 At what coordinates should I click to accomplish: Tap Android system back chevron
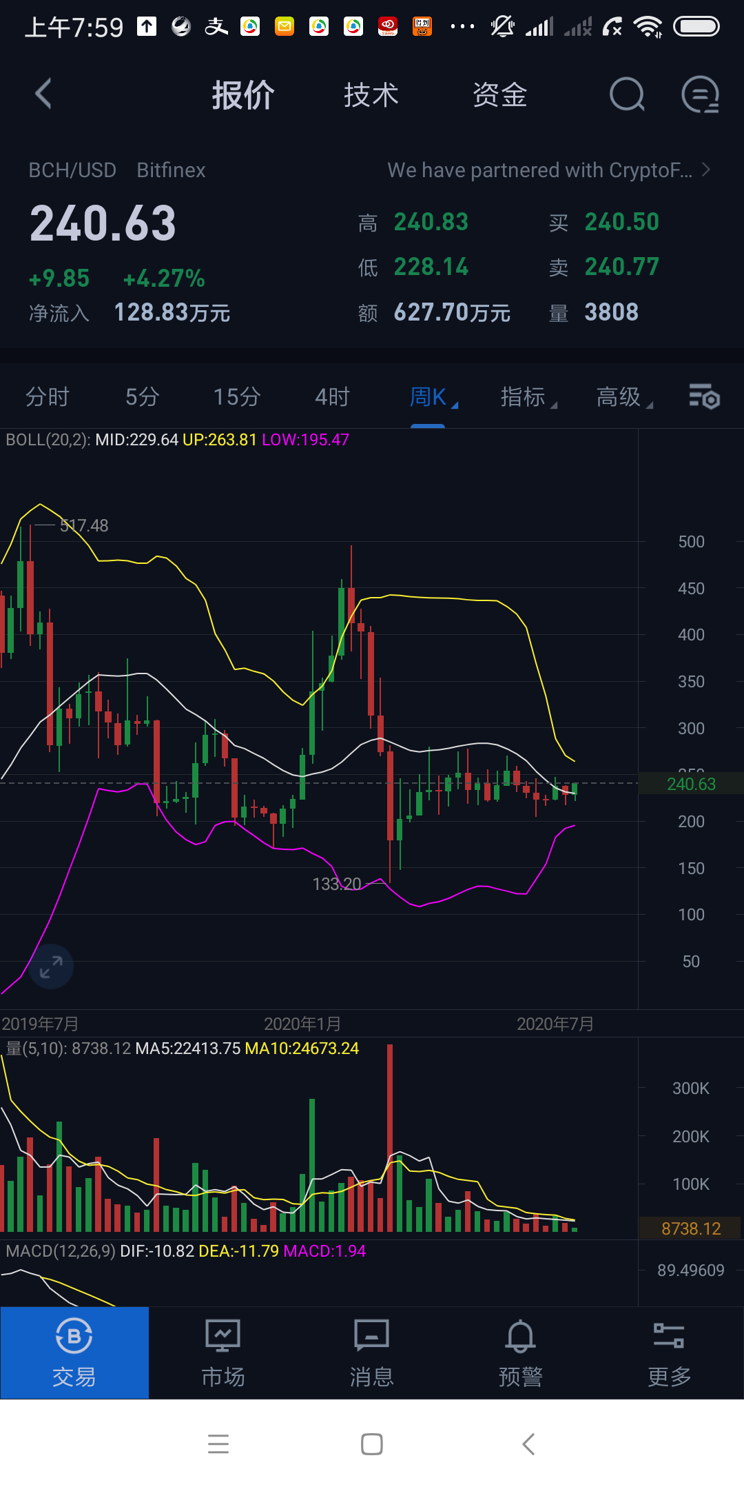(528, 1444)
